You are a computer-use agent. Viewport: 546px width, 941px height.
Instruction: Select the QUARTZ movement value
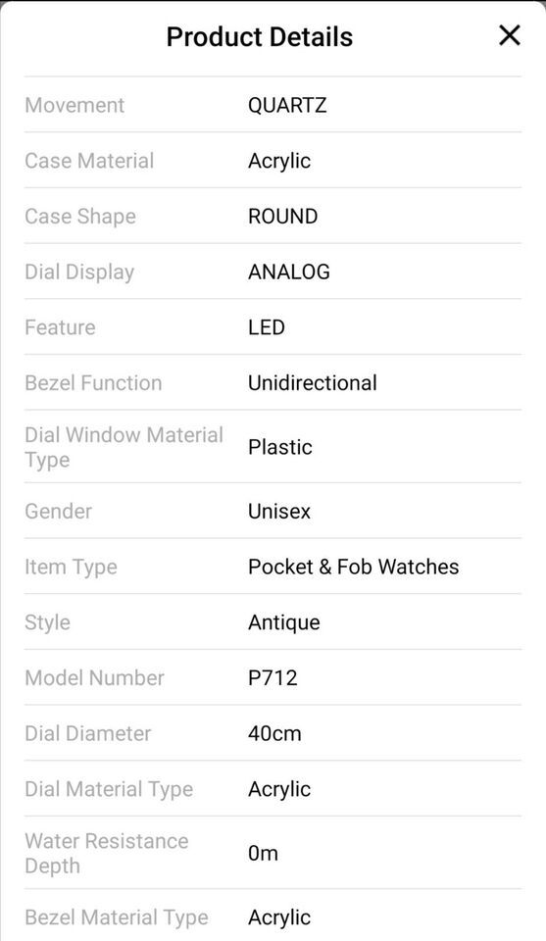(x=287, y=105)
